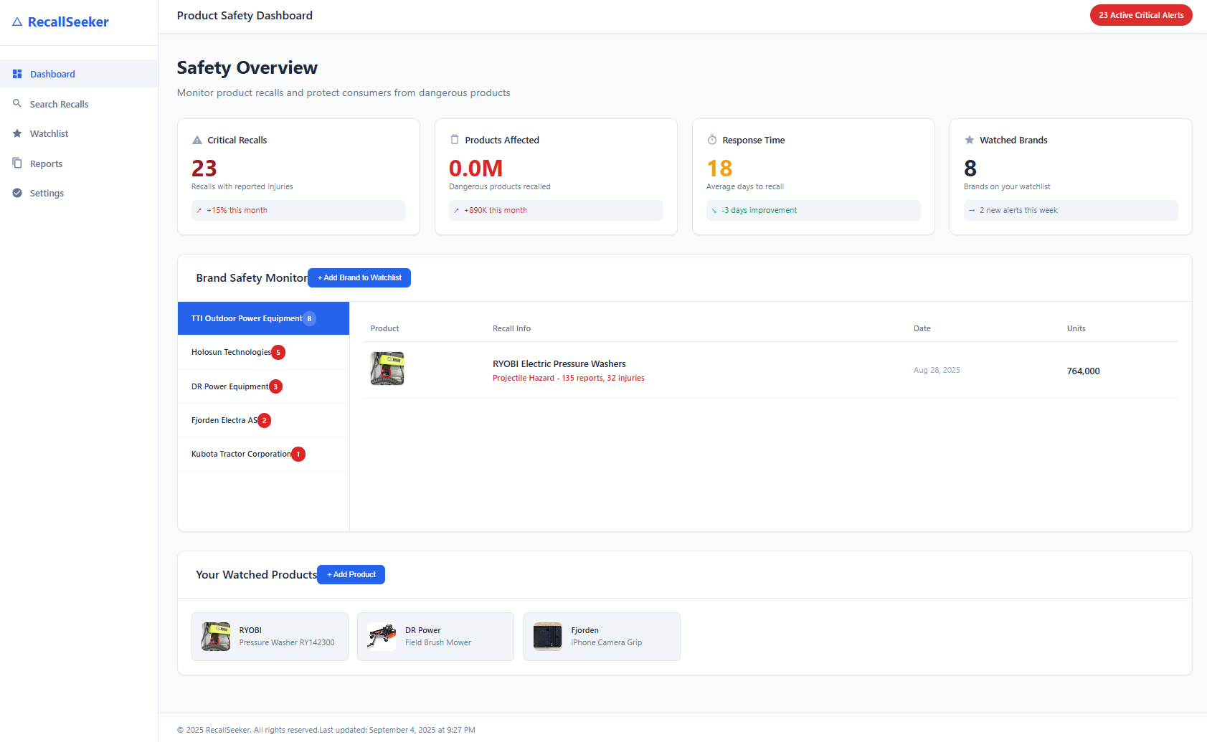Open Search Recalls via the magnifier icon
Viewport: 1207px width, 742px height.
pyautogui.click(x=16, y=103)
